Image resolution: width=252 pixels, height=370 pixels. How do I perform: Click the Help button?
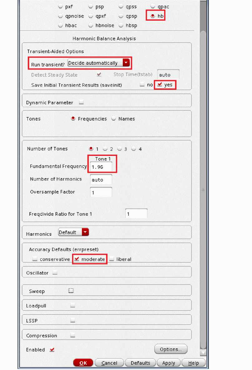tap(193, 363)
